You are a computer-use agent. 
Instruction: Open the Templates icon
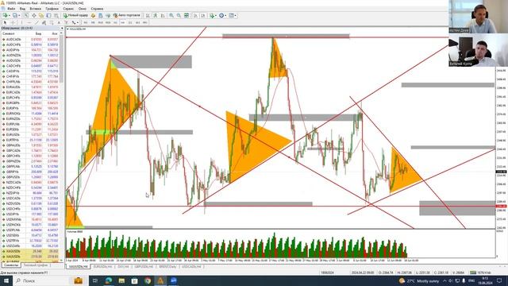point(231,15)
